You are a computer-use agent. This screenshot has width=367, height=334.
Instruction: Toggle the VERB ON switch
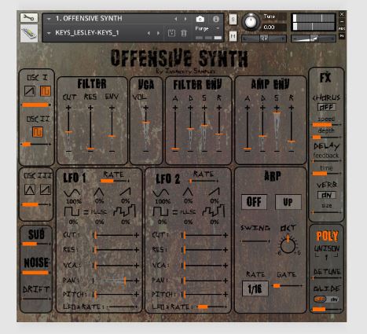point(327,195)
